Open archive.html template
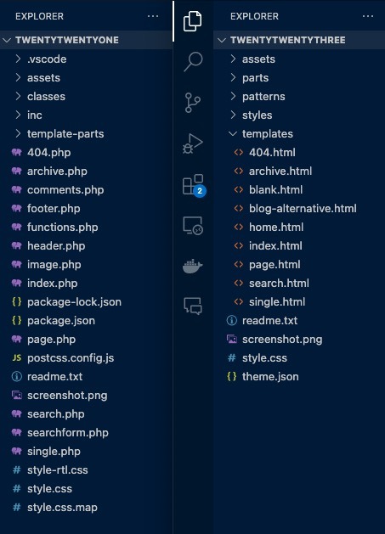 [x=299, y=171]
